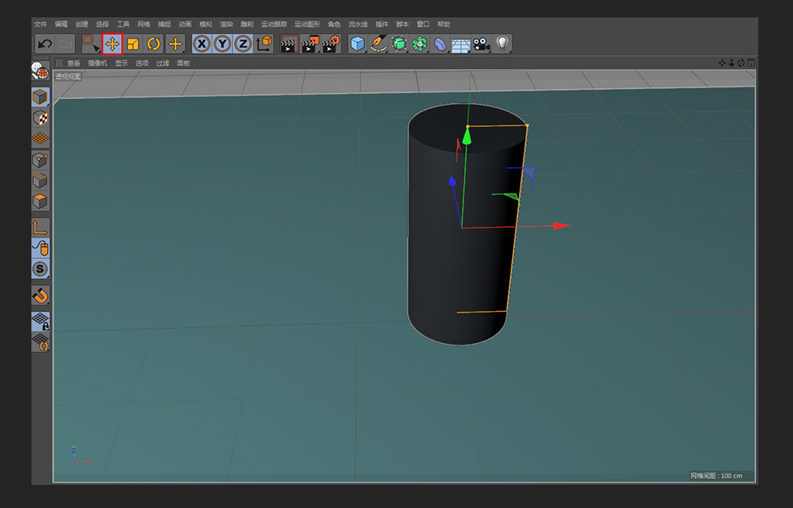Select the Rotate tool

tap(154, 45)
